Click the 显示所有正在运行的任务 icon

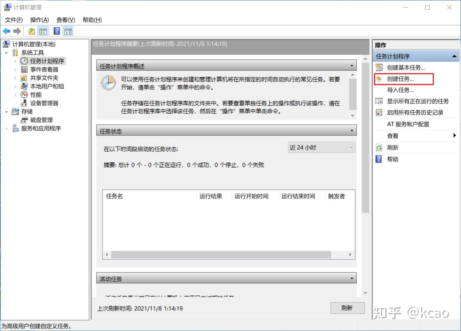[x=379, y=101]
